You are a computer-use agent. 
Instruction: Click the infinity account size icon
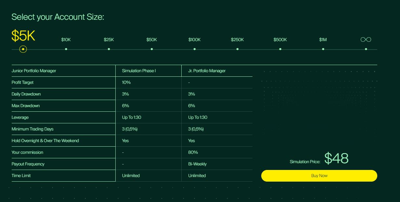tap(366, 39)
